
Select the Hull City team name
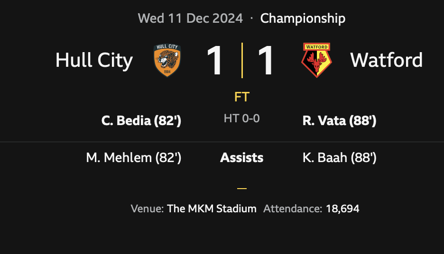tap(94, 60)
